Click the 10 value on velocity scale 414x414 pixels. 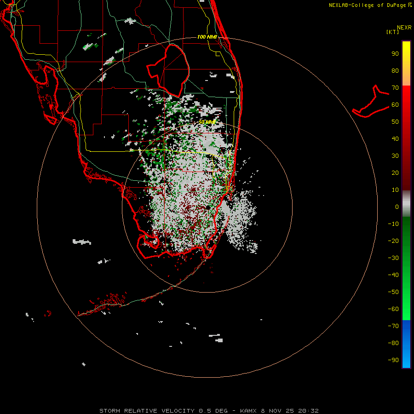point(395,190)
